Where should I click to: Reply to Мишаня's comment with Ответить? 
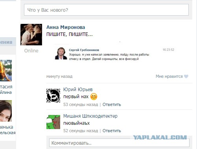(112, 131)
